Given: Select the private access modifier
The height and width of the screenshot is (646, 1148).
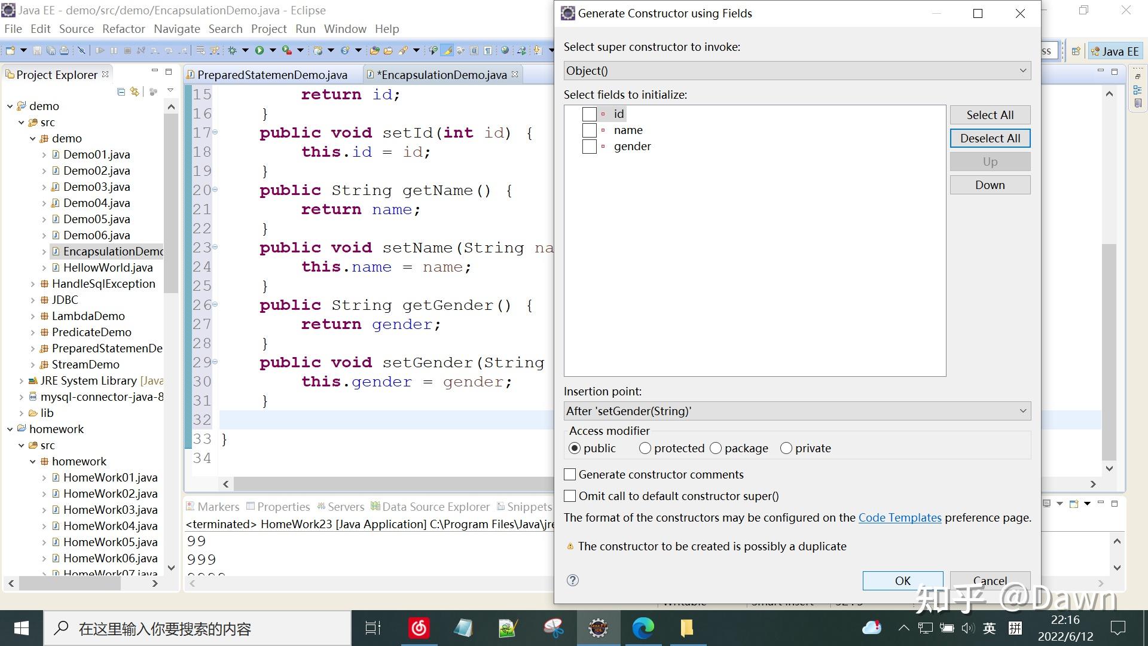Looking at the screenshot, I should tap(786, 448).
